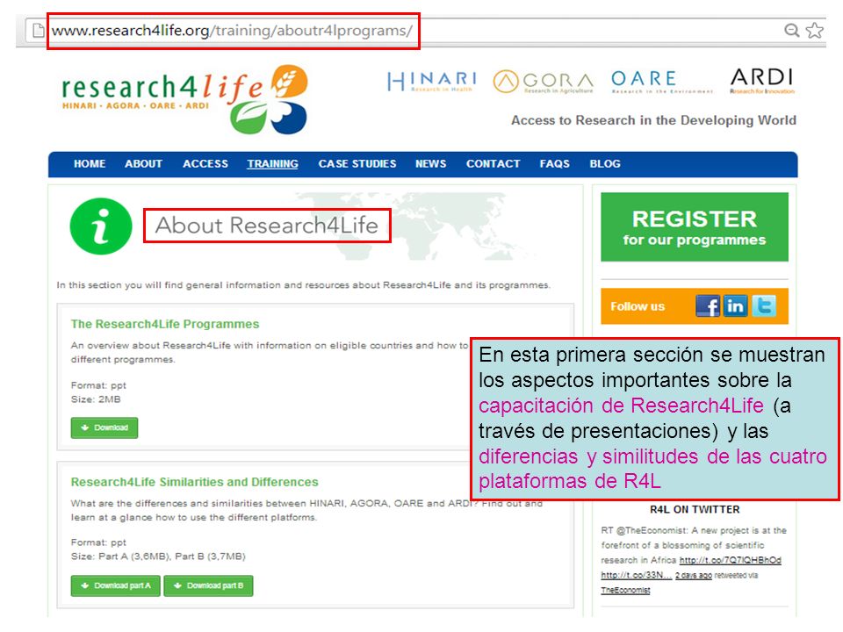843x632 pixels.
Task: Open the HINARI programme logo
Action: tap(432, 82)
